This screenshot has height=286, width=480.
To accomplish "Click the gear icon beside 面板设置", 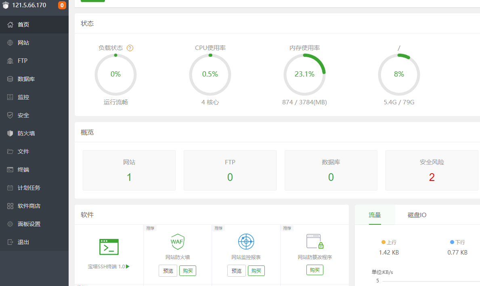I will coord(10,224).
